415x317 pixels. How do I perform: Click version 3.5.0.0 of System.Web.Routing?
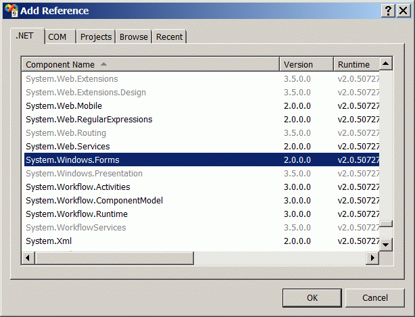click(x=297, y=133)
